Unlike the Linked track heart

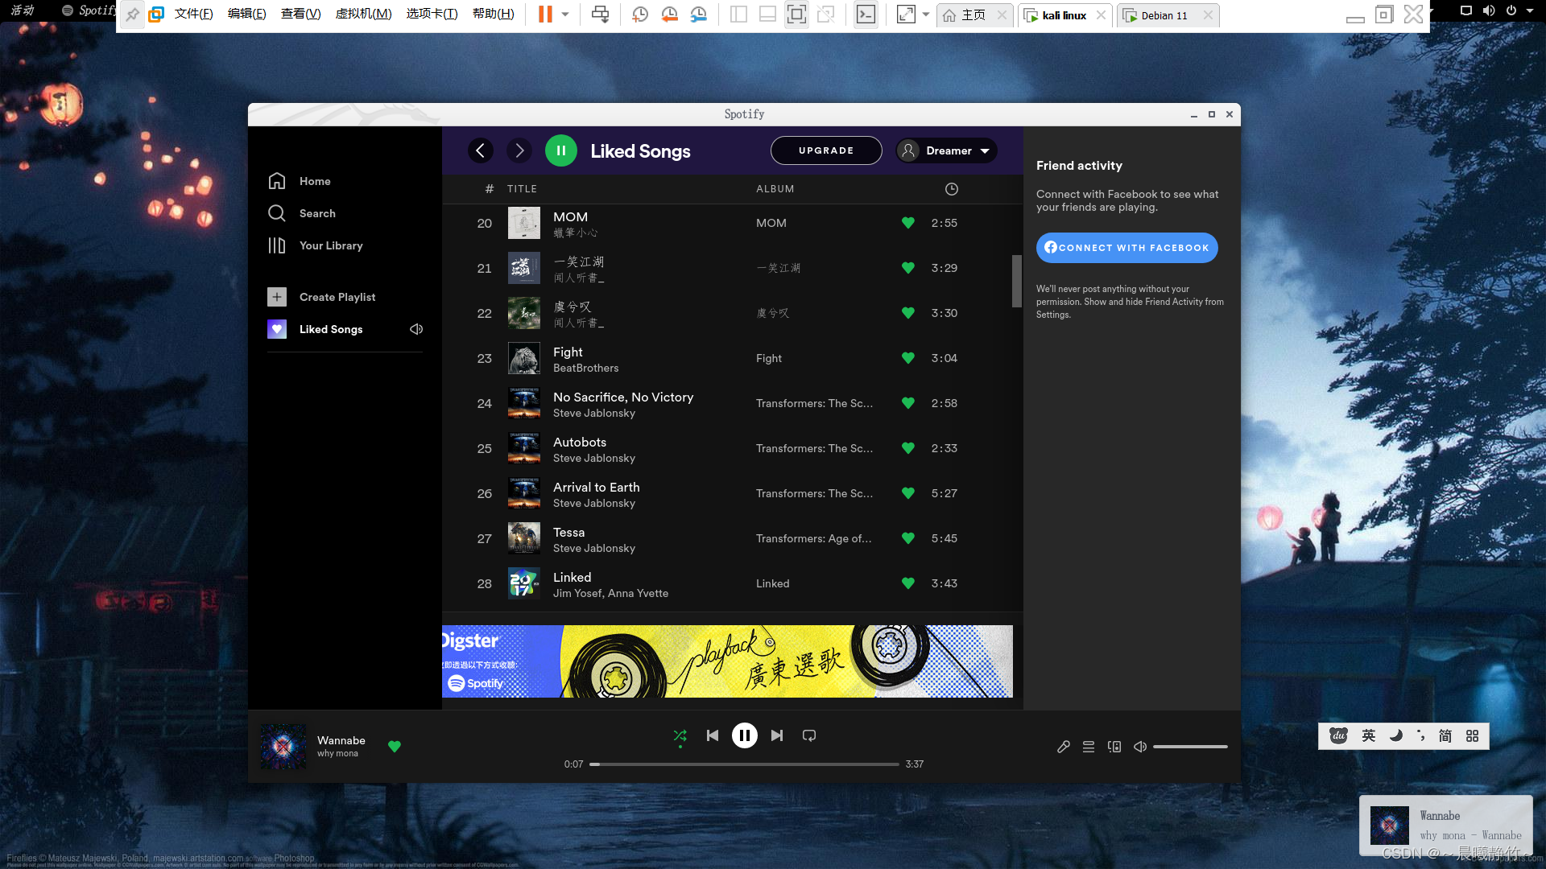tap(908, 583)
